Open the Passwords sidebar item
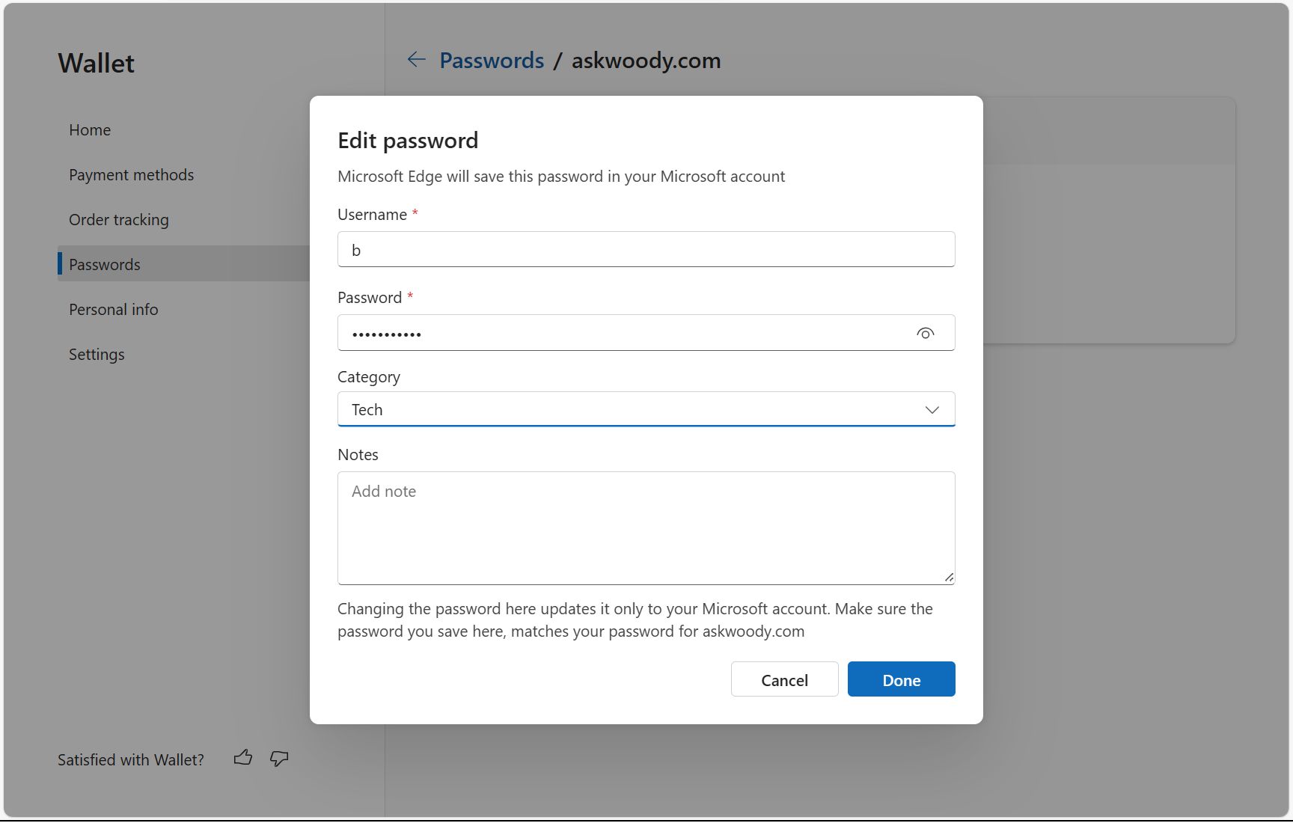 point(105,265)
